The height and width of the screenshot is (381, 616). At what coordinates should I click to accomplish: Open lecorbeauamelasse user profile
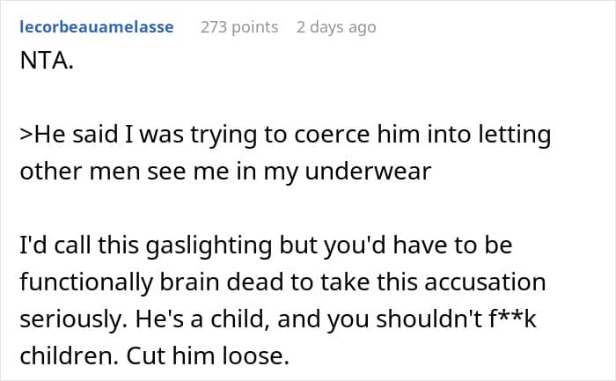[x=96, y=27]
